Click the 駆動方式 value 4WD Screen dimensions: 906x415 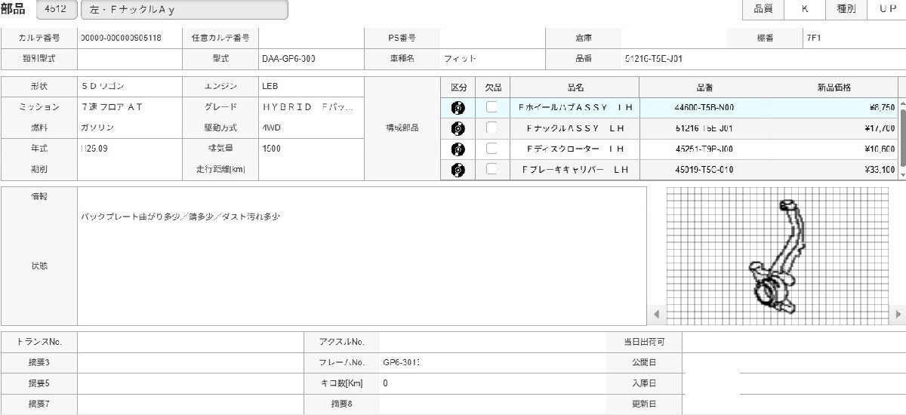tap(271, 128)
